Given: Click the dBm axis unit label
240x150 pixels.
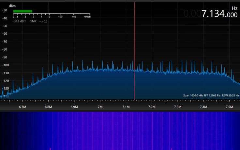Looking at the screenshot, I should tap(12, 6).
